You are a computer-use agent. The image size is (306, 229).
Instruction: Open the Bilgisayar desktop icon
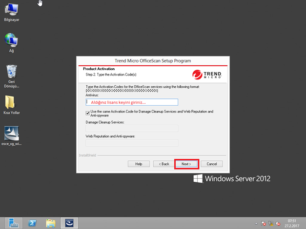(x=12, y=12)
